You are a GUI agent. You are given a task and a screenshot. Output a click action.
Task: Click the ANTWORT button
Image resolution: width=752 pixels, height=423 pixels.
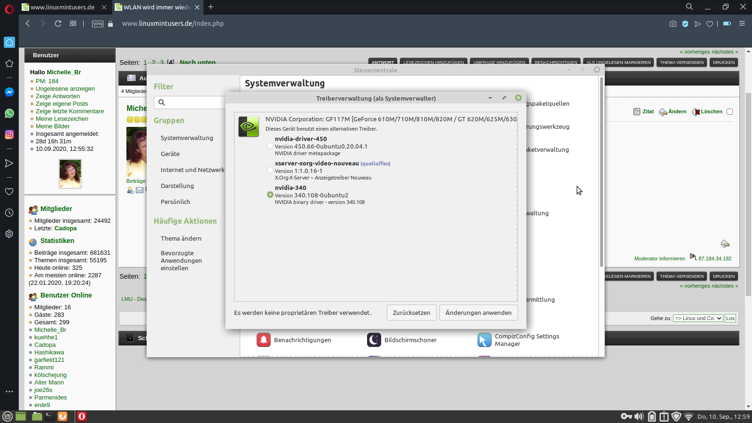point(383,62)
